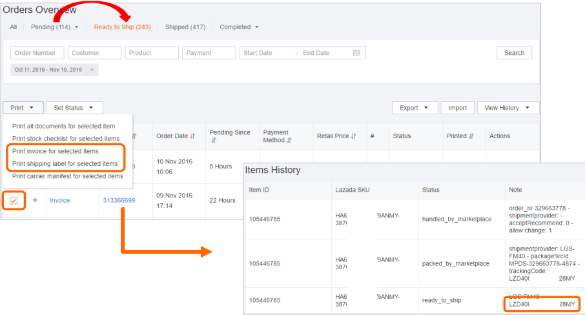
Task: Open the Set Status dropdown
Action: click(x=74, y=108)
